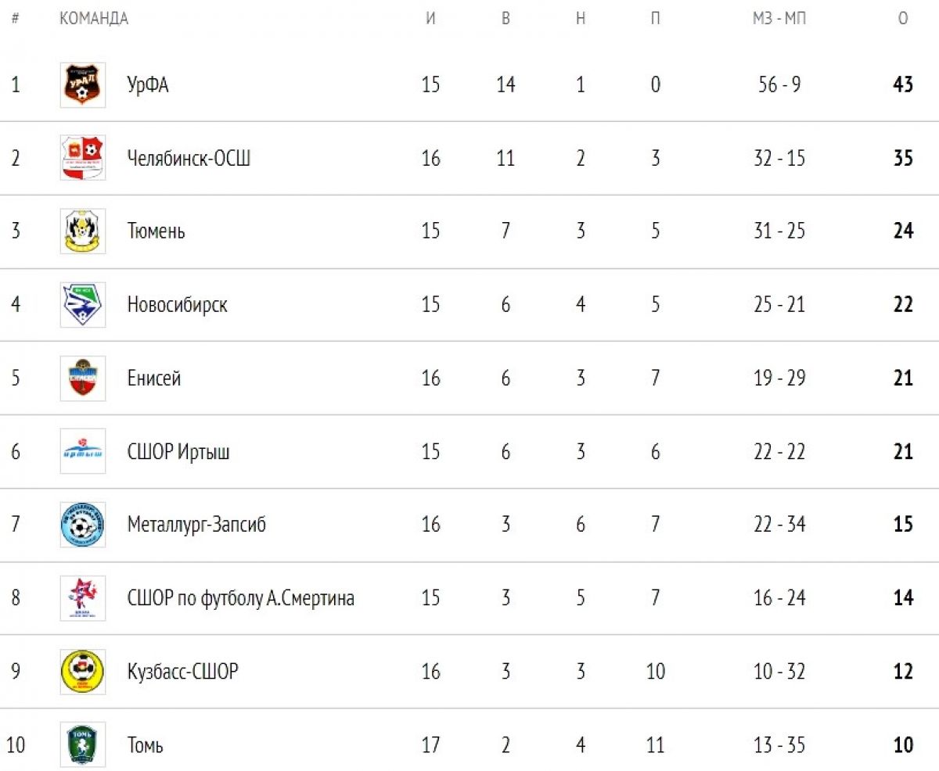The width and height of the screenshot is (939, 771).
Task: Click the Томь team name
Action: [145, 745]
